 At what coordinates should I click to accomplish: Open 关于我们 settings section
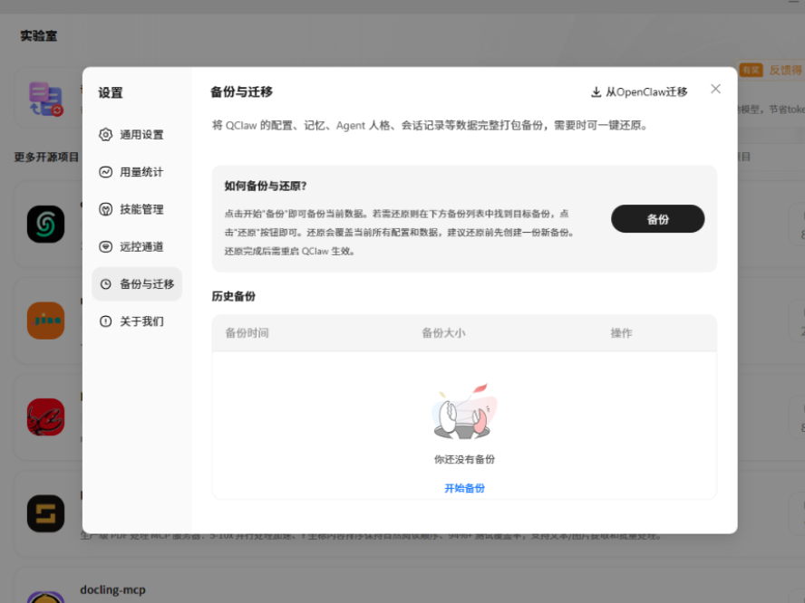click(x=137, y=321)
